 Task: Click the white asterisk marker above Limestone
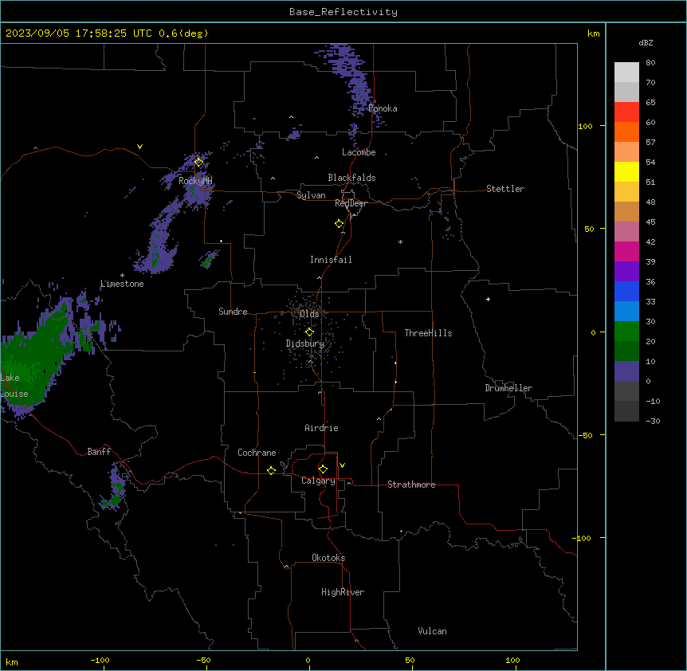[x=122, y=276]
